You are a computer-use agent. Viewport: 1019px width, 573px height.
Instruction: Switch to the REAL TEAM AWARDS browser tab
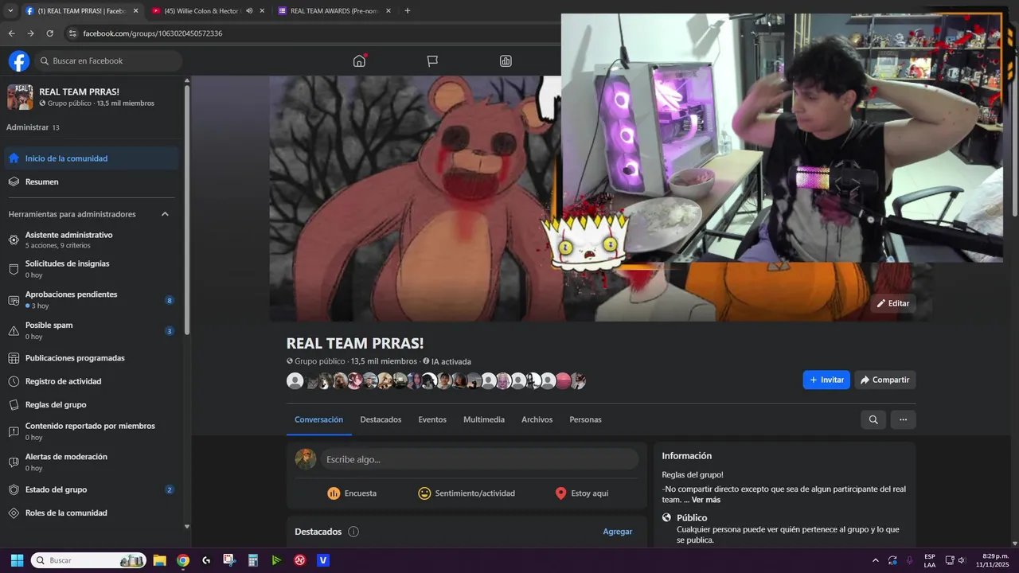pos(334,11)
